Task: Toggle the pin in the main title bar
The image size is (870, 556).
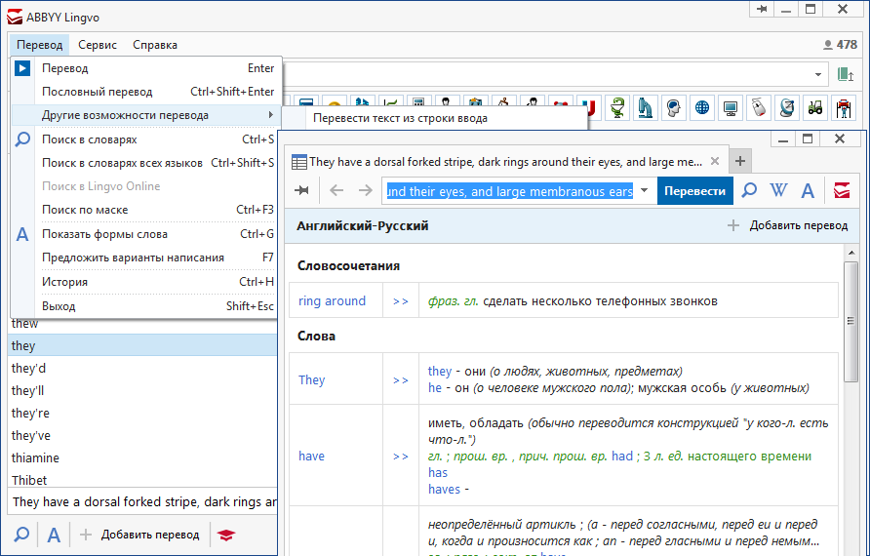Action: [761, 9]
